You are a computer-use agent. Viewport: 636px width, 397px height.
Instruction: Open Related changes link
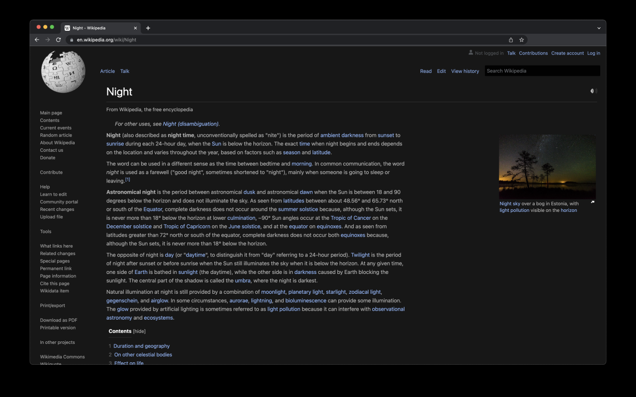point(58,253)
